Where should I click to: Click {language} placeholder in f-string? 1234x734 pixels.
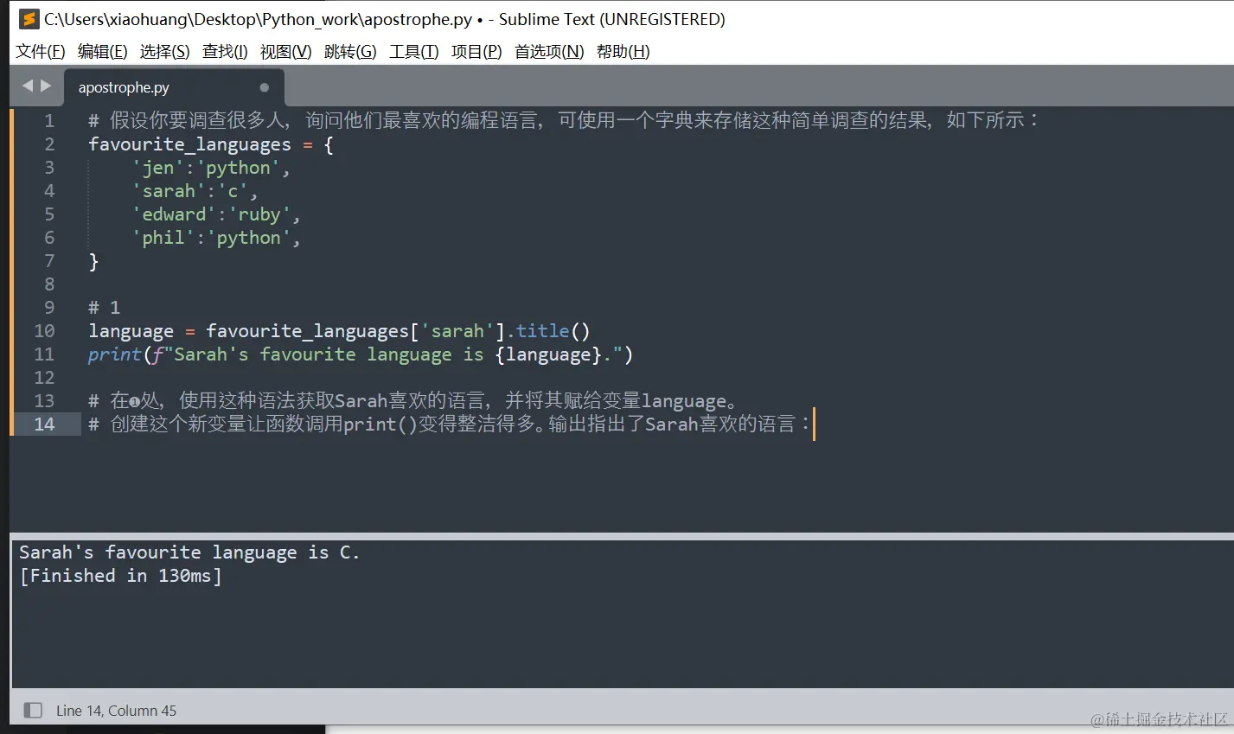tap(547, 354)
